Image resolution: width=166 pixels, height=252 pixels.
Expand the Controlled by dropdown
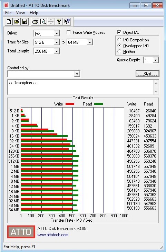[77, 74]
